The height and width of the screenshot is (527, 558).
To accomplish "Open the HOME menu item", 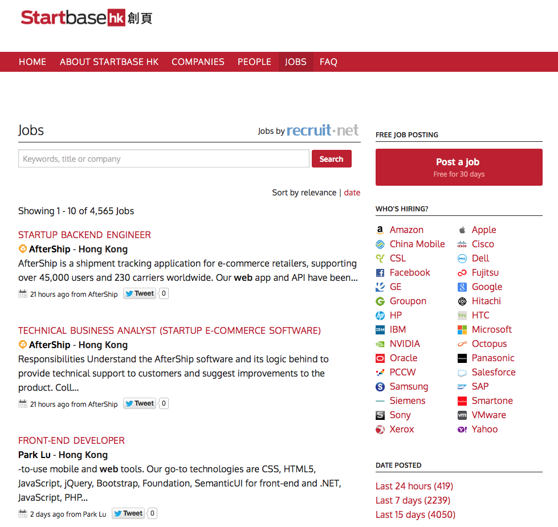I will coord(32,62).
